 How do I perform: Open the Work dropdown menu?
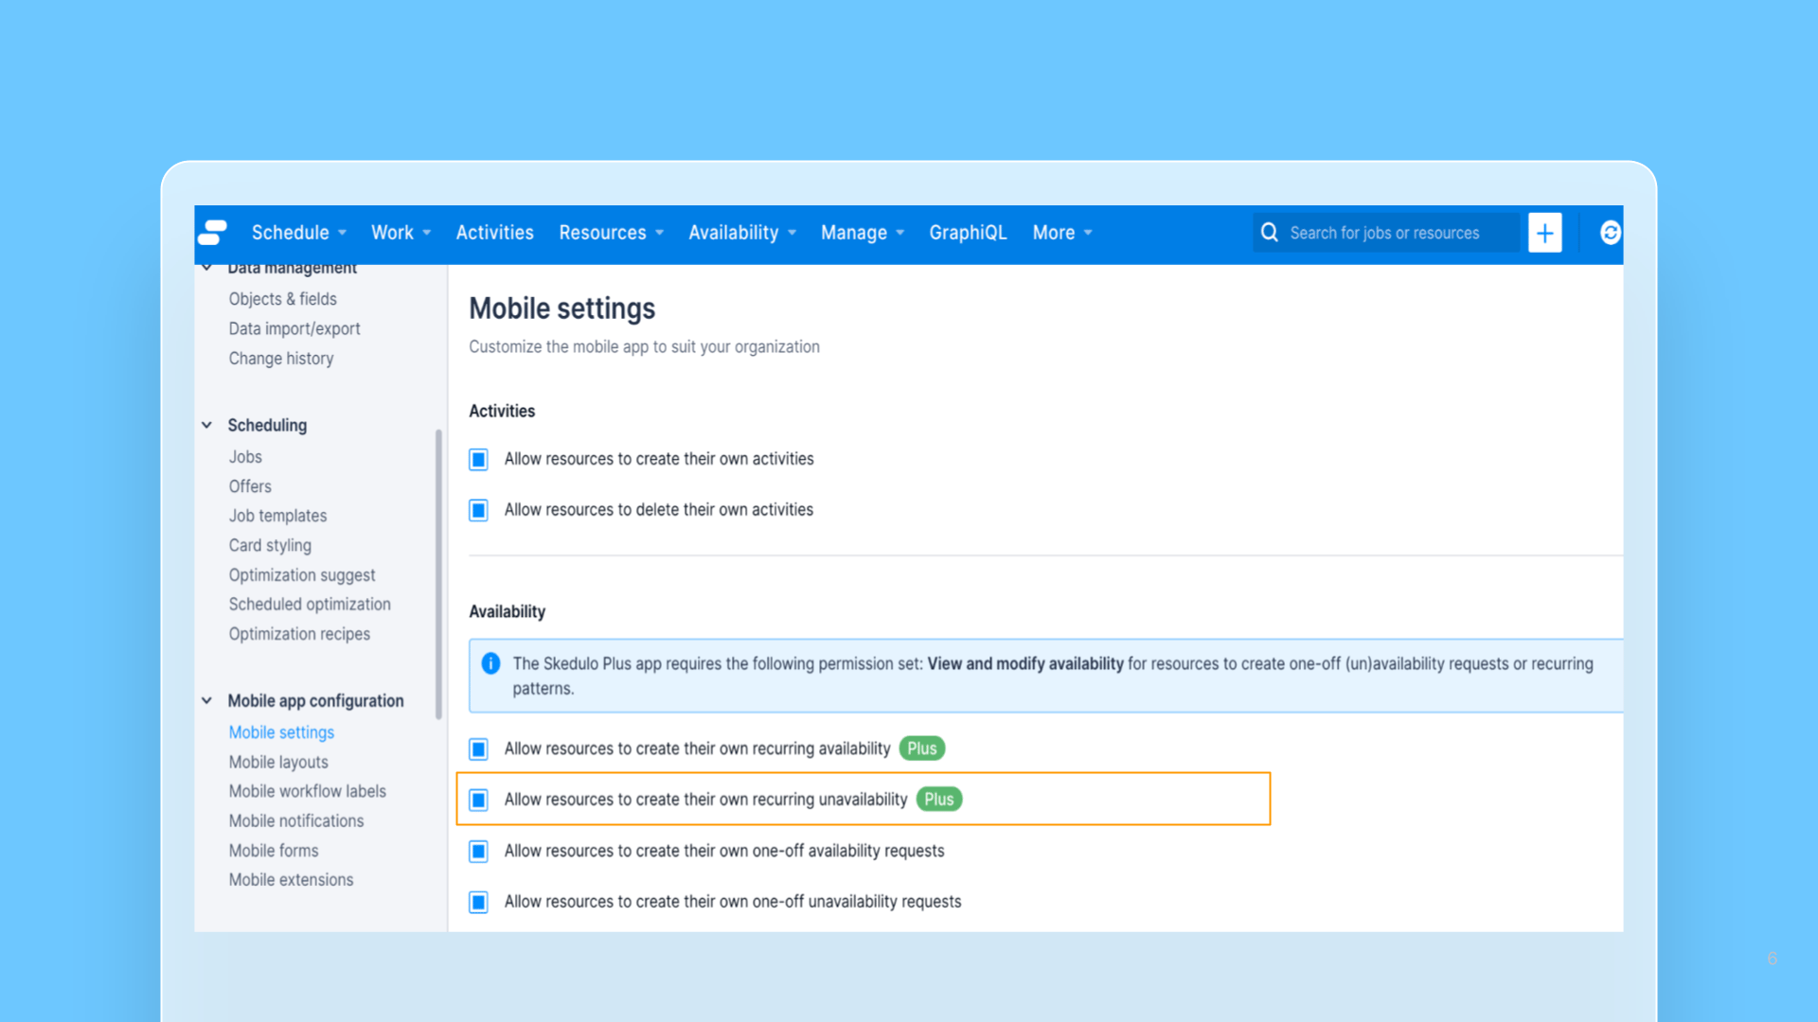401,233
